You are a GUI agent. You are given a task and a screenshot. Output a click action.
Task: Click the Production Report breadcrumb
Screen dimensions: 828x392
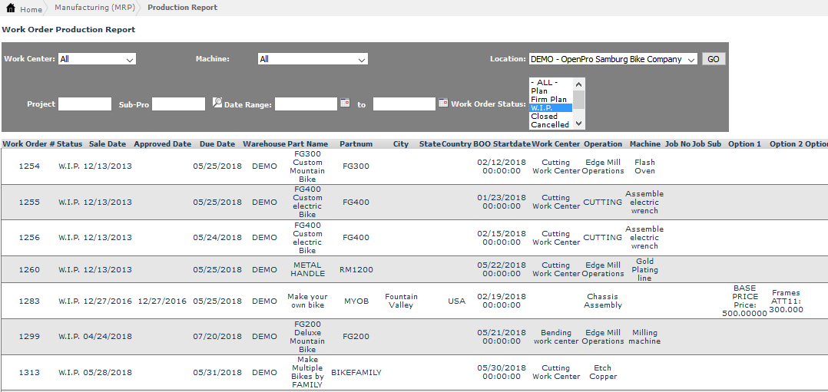pyautogui.click(x=182, y=8)
